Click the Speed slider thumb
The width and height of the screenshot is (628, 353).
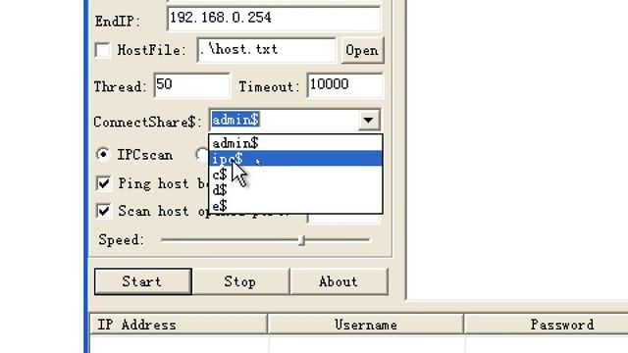point(302,240)
